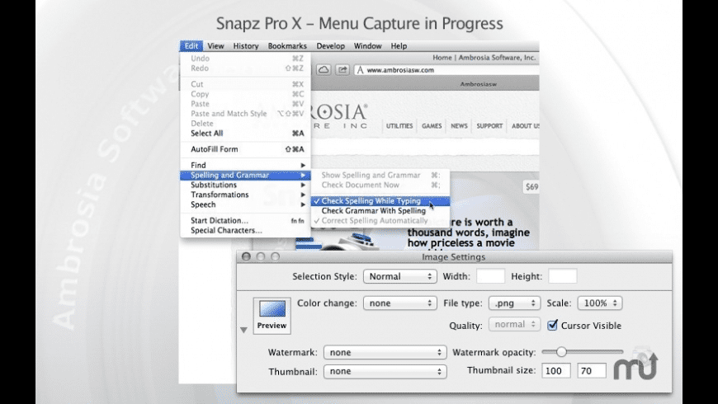Click the Ambrosiasw tab in Safari
The image size is (718, 404).
(x=478, y=84)
